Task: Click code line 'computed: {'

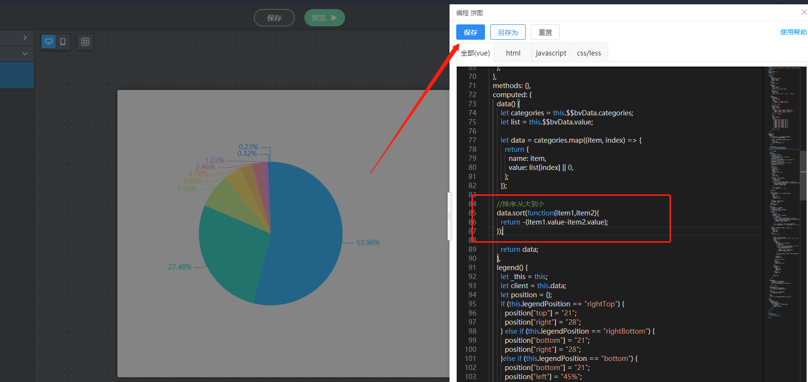Action: coord(512,95)
